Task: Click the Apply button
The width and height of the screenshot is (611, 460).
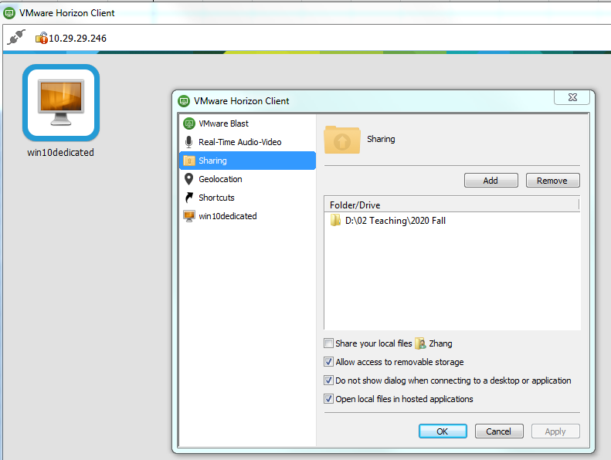Action: [555, 431]
